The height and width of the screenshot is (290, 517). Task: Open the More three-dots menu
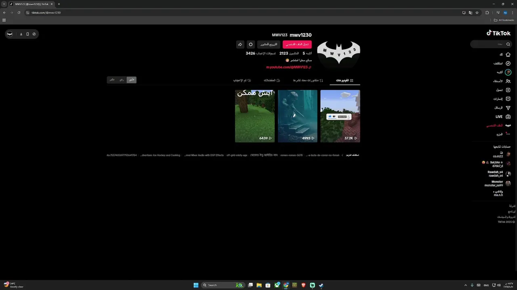(508, 134)
